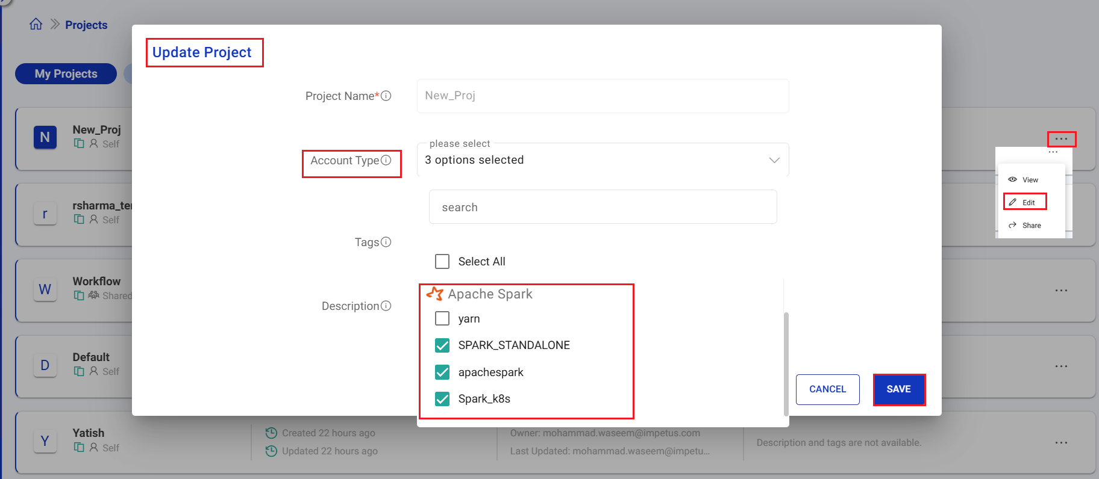Viewport: 1099px width, 479px height.
Task: Click the Apache Spark logo icon
Action: coord(435,294)
